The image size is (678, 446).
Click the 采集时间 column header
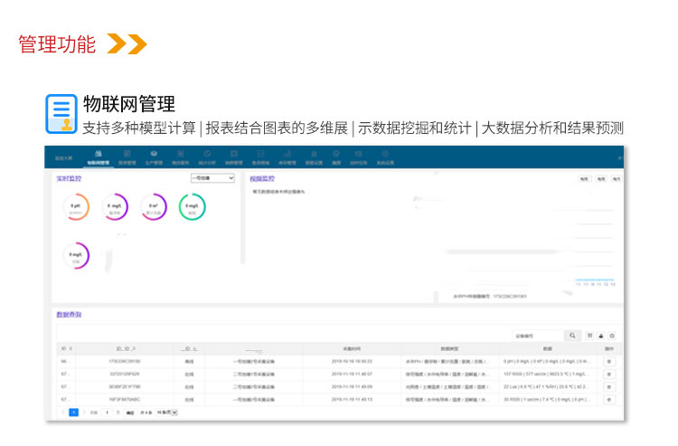(x=352, y=348)
